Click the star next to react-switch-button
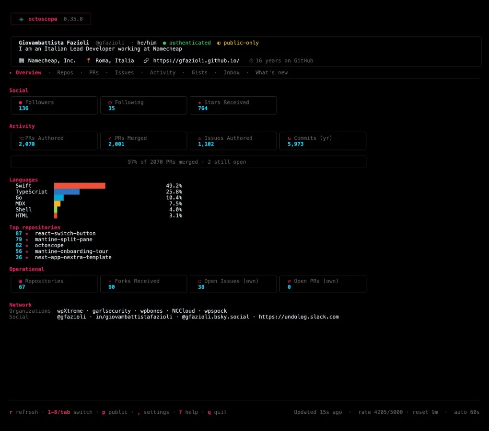Viewport: 489px width, 431px height. [x=27, y=234]
